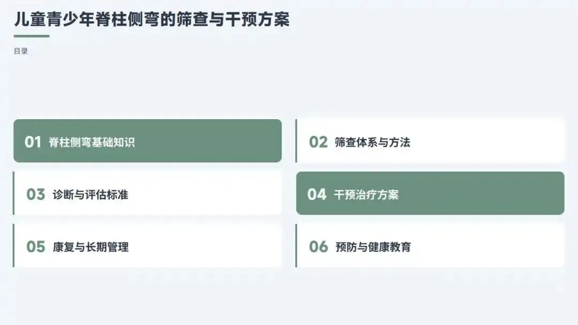Click the text 干预治疗方案
Image resolution: width=578 pixels, height=325 pixels.
pos(366,195)
